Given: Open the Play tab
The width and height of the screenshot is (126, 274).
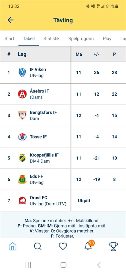Looking at the screenshot, I should tap(107, 39).
